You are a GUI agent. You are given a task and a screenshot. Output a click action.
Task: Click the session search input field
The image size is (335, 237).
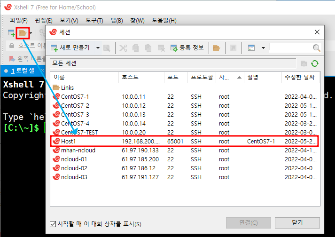[290, 47]
